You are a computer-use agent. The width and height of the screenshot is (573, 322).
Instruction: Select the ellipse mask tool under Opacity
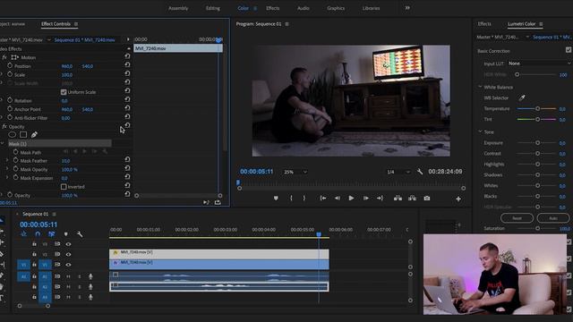tap(12, 135)
